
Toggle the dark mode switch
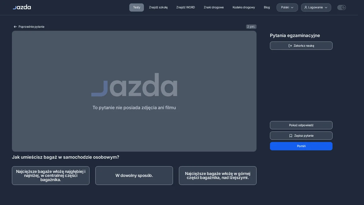[x=342, y=7]
